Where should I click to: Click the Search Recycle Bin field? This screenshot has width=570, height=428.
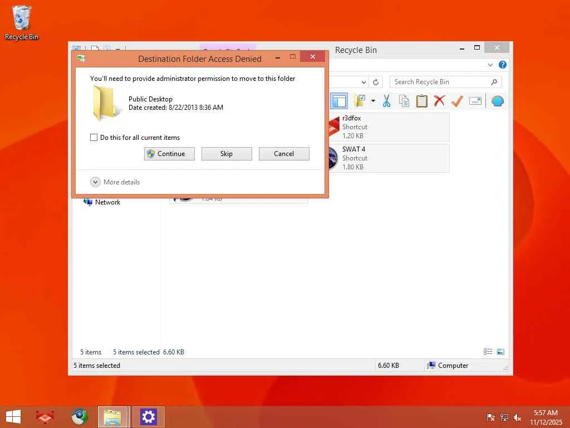click(x=446, y=82)
